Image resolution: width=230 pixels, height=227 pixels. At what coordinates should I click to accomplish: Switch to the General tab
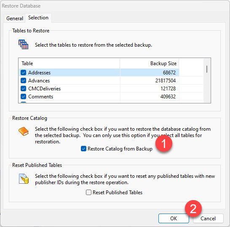tap(15, 18)
